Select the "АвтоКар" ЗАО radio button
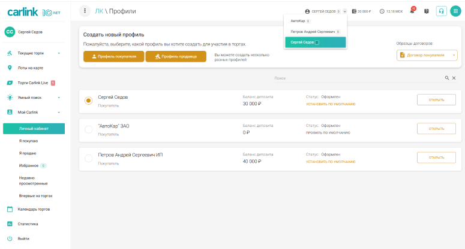The image size is (465, 249). [88, 130]
